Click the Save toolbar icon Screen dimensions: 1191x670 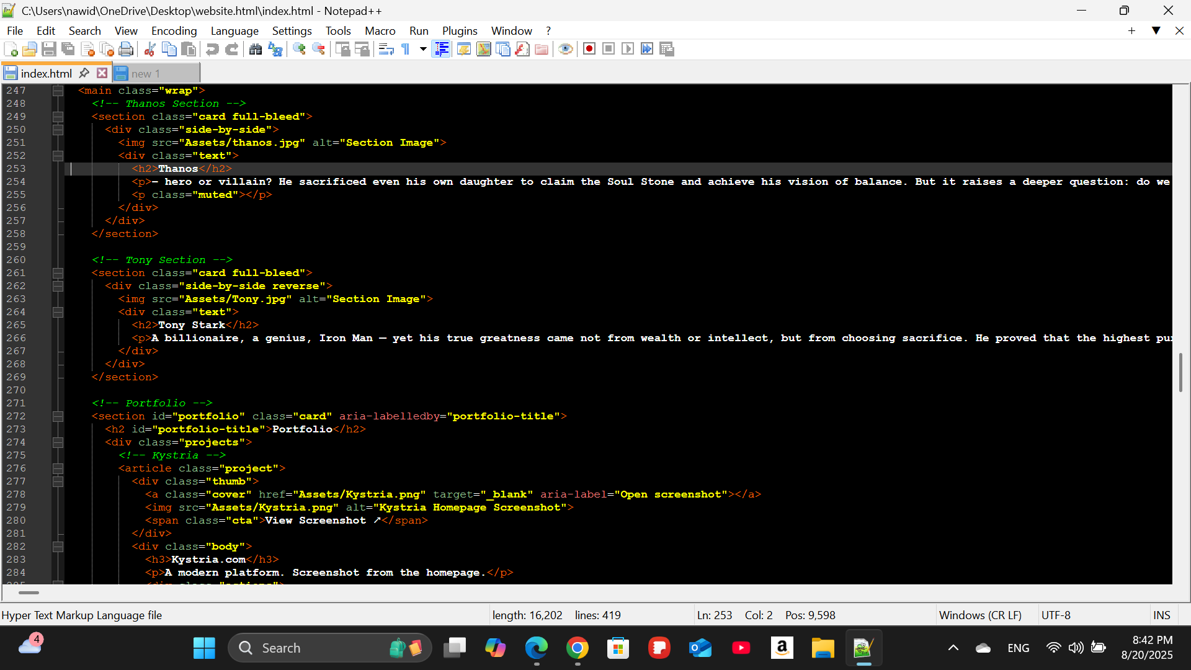pos(49,49)
